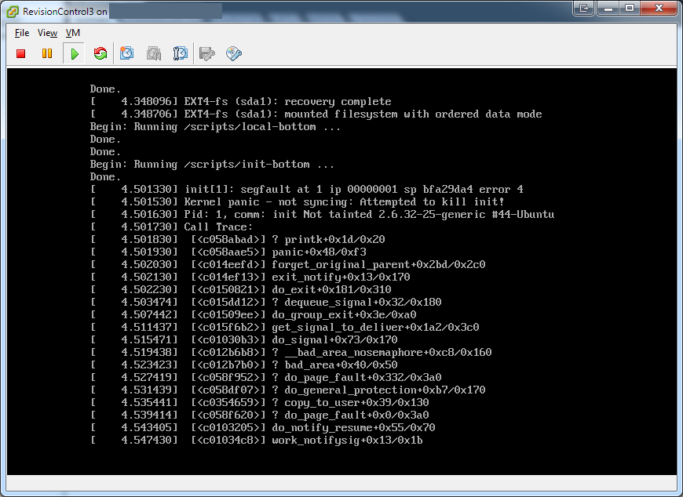
Task: Power on the VM with green play button
Action: tap(74, 53)
